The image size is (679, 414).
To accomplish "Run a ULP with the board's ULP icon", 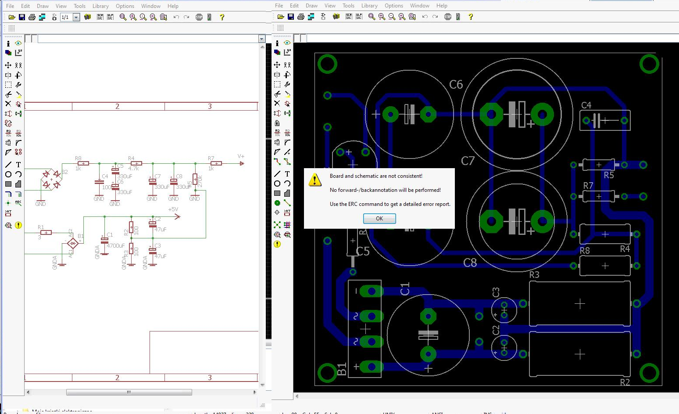I will click(x=359, y=17).
